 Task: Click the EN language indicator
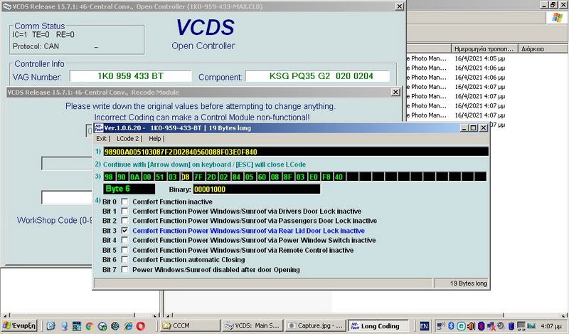[x=424, y=326]
